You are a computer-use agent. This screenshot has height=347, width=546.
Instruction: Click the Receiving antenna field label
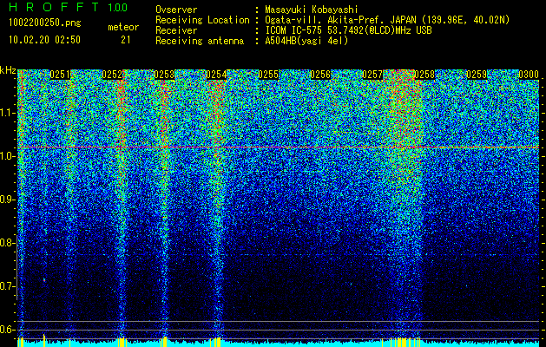pos(200,41)
